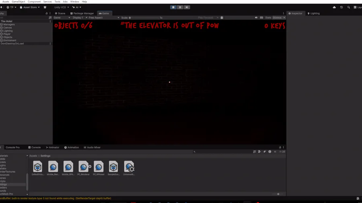Viewport: 362px width, 203px height.
Task: Open the global search icon
Action: click(x=349, y=7)
